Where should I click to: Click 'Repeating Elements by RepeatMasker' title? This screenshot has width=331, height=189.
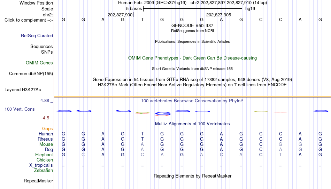pos(192,176)
